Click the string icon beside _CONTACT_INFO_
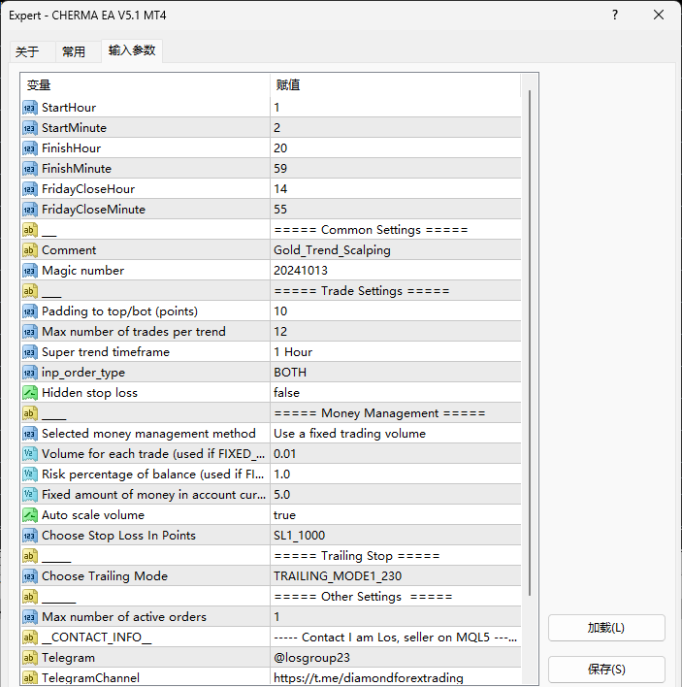The width and height of the screenshot is (682, 687). [29, 638]
